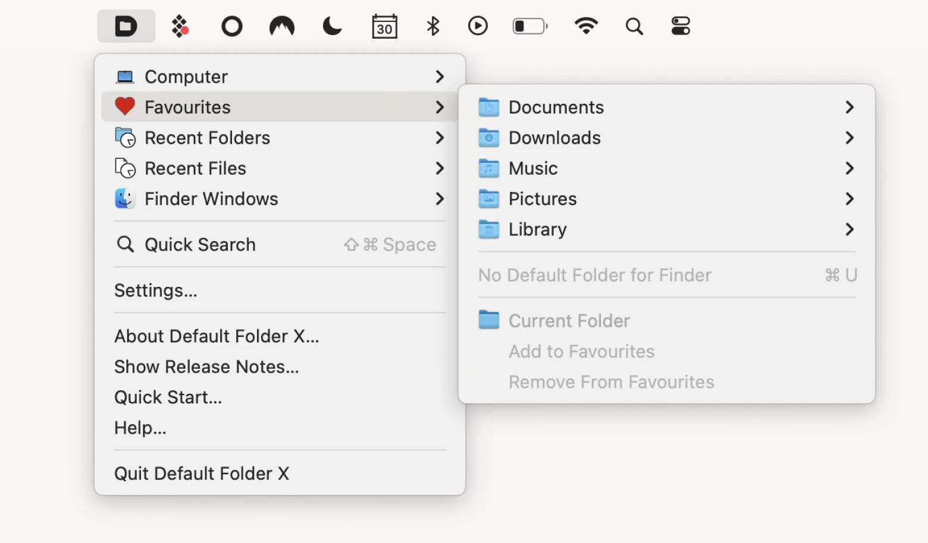Choose Quick Search from the menu
Screen dimensions: 928x543
coord(280,244)
